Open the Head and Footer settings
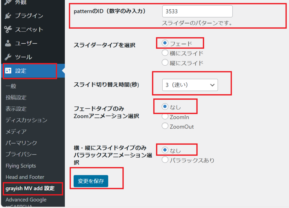Viewport: 289px width, 208px height. (25, 177)
